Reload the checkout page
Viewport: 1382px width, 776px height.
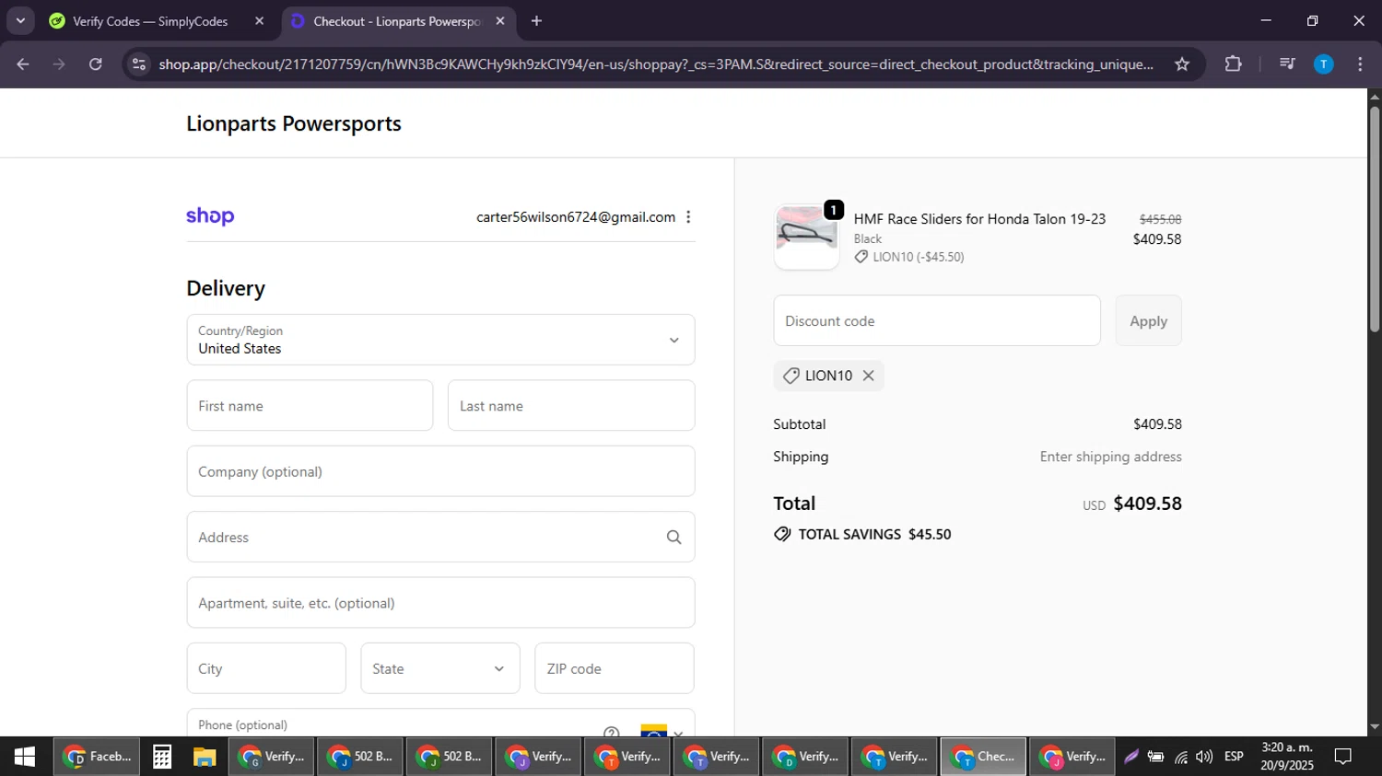click(x=96, y=64)
